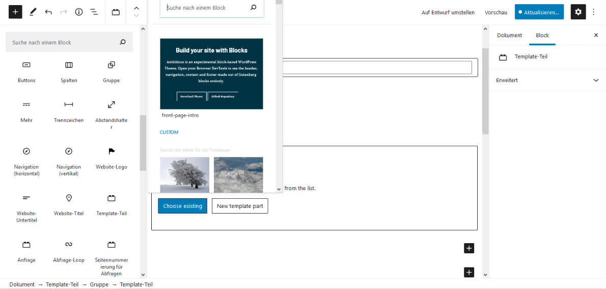Open the list view outline icon
The image size is (606, 289).
point(94,12)
